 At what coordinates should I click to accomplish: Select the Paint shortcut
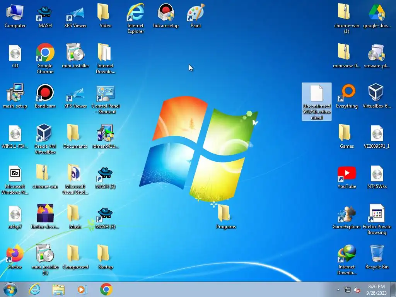coord(196,16)
